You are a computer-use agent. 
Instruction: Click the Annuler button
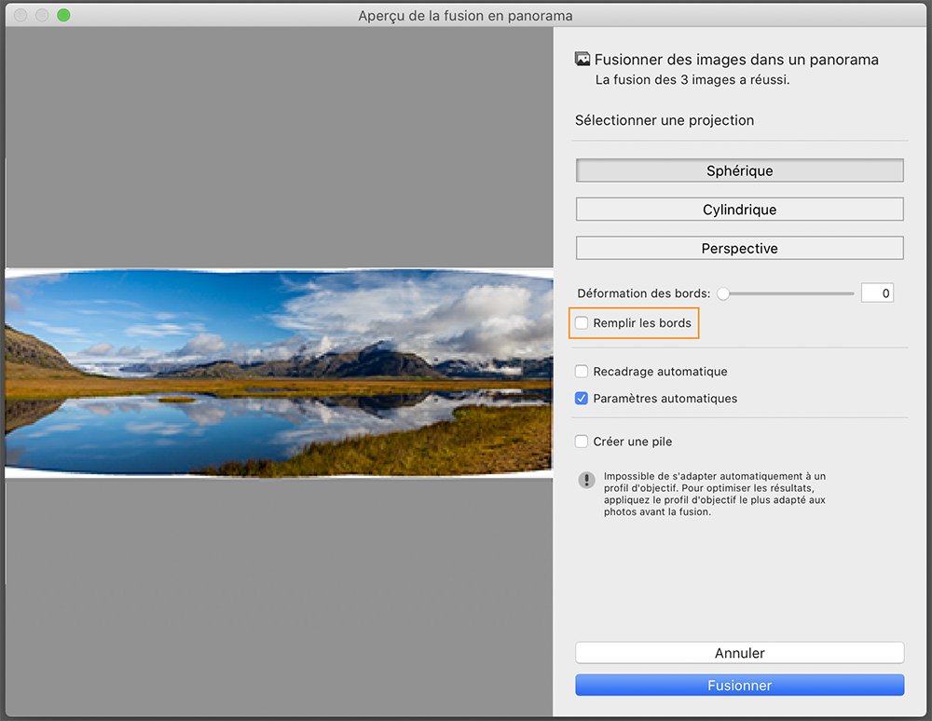pos(739,653)
